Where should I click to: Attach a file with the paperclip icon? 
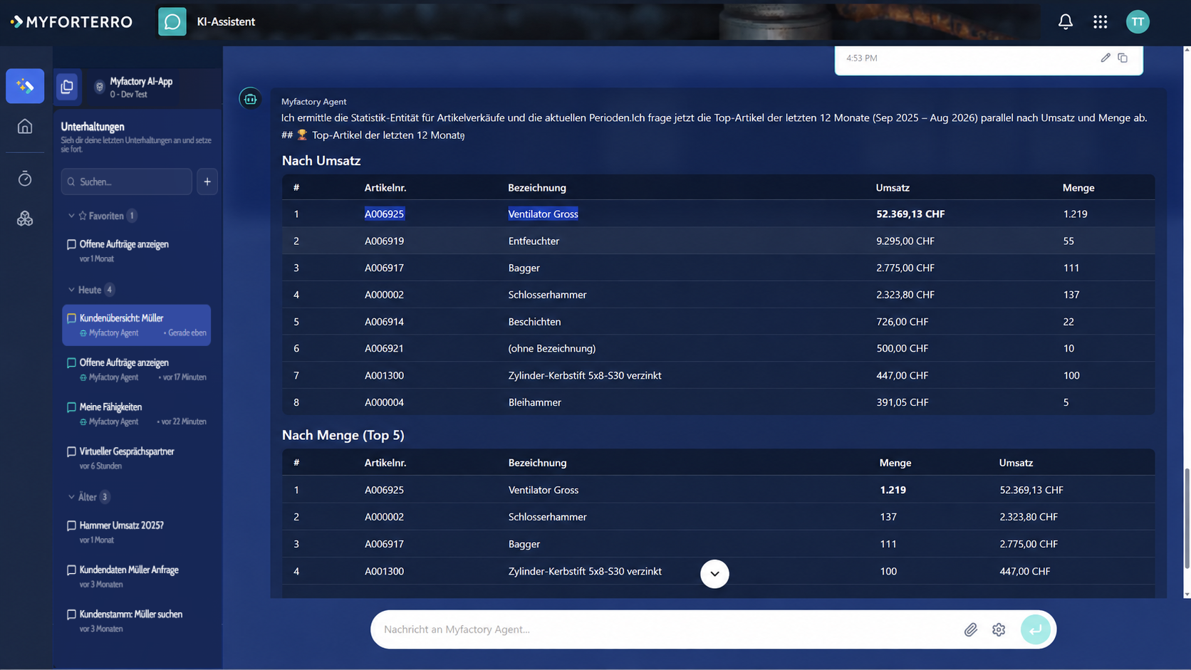(970, 629)
